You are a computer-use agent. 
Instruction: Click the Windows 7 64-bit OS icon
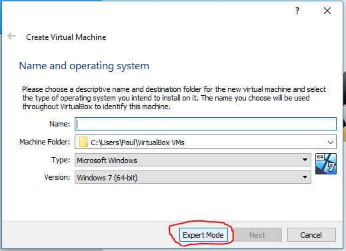click(x=326, y=164)
